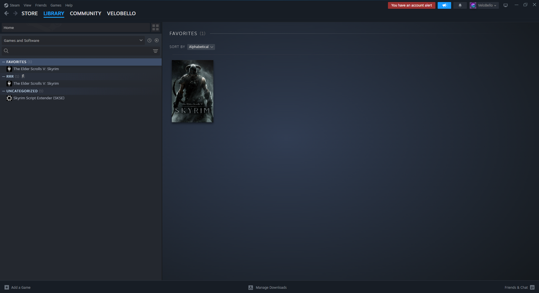
Task: Switch to the Community tab
Action: point(85,13)
